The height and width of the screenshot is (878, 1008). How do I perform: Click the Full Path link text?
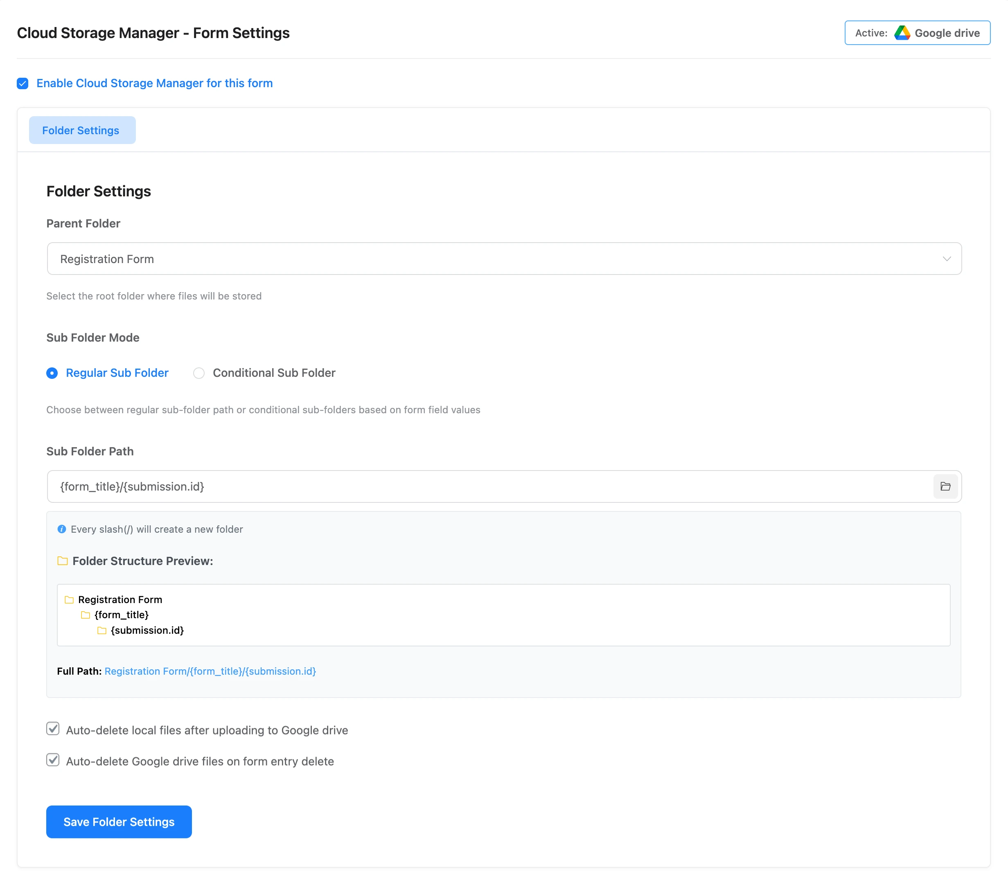210,671
